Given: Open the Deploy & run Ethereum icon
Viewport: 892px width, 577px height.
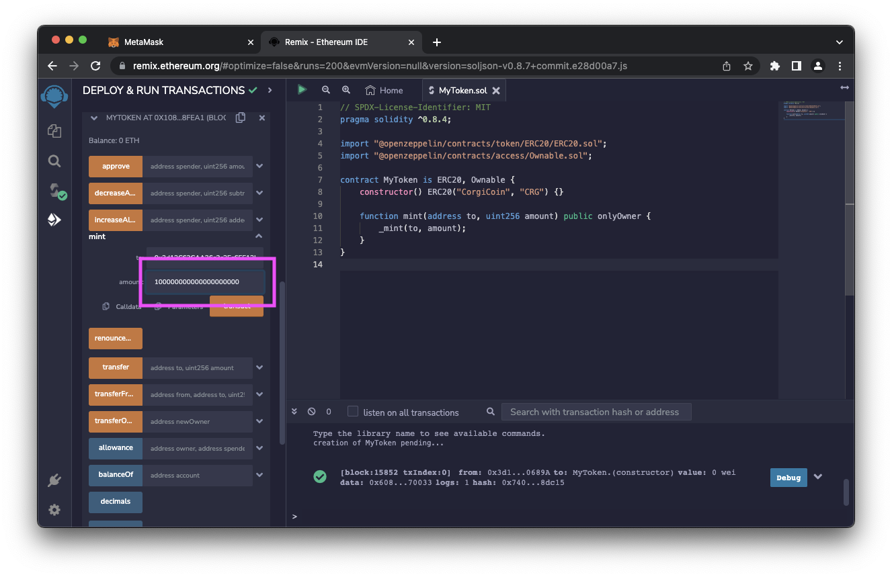Looking at the screenshot, I should click(54, 220).
